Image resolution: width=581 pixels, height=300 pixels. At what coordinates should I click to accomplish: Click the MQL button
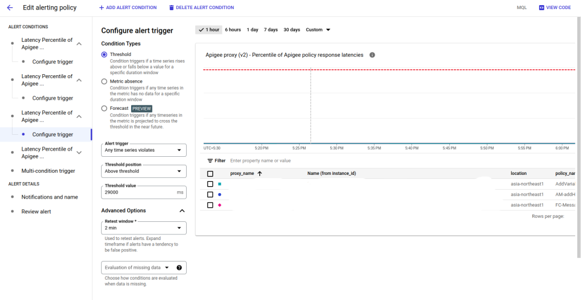(521, 7)
